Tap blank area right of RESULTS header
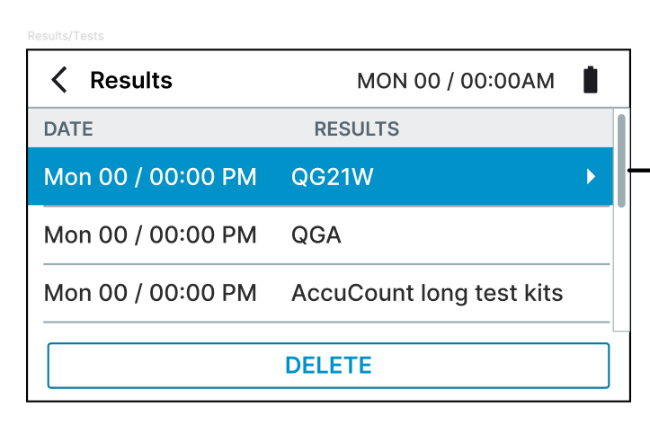 coord(503,129)
